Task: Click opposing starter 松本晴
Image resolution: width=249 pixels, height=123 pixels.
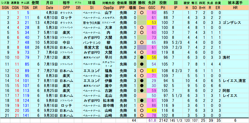Action: pyautogui.click(x=108, y=101)
